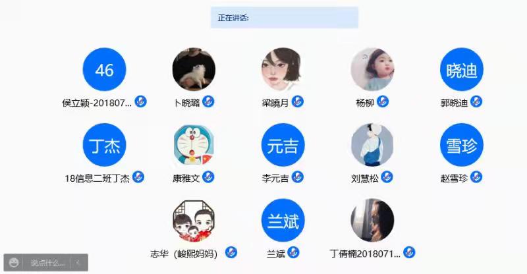Select the Doraemon avatar of 康雅文
Screen dimensions: 527x274
click(194, 145)
